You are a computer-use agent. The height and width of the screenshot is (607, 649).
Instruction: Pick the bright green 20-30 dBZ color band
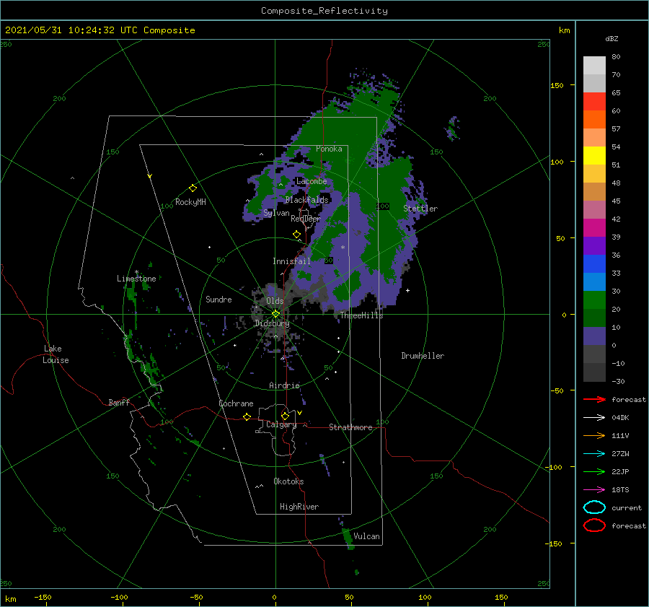(x=594, y=300)
